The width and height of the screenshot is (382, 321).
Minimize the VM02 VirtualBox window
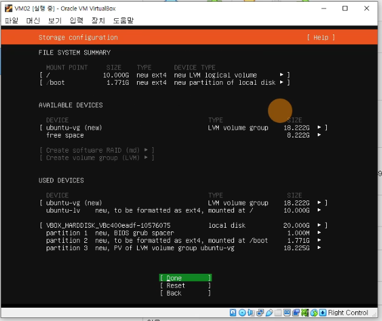324,8
